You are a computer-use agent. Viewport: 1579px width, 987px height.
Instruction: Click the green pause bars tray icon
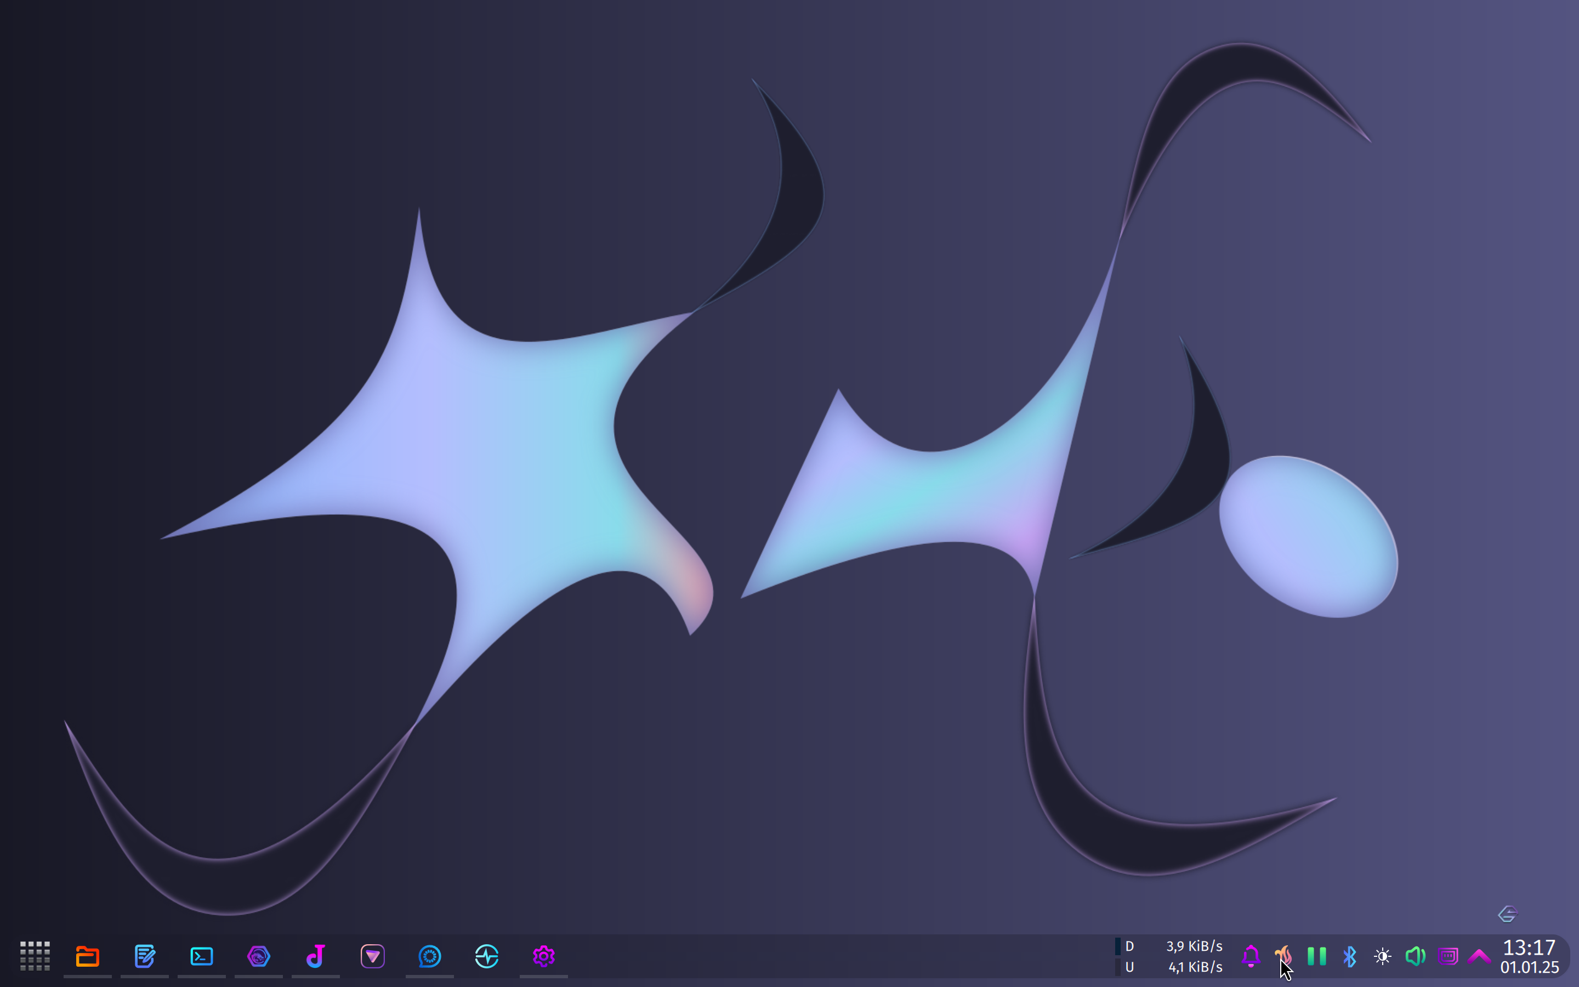1317,956
